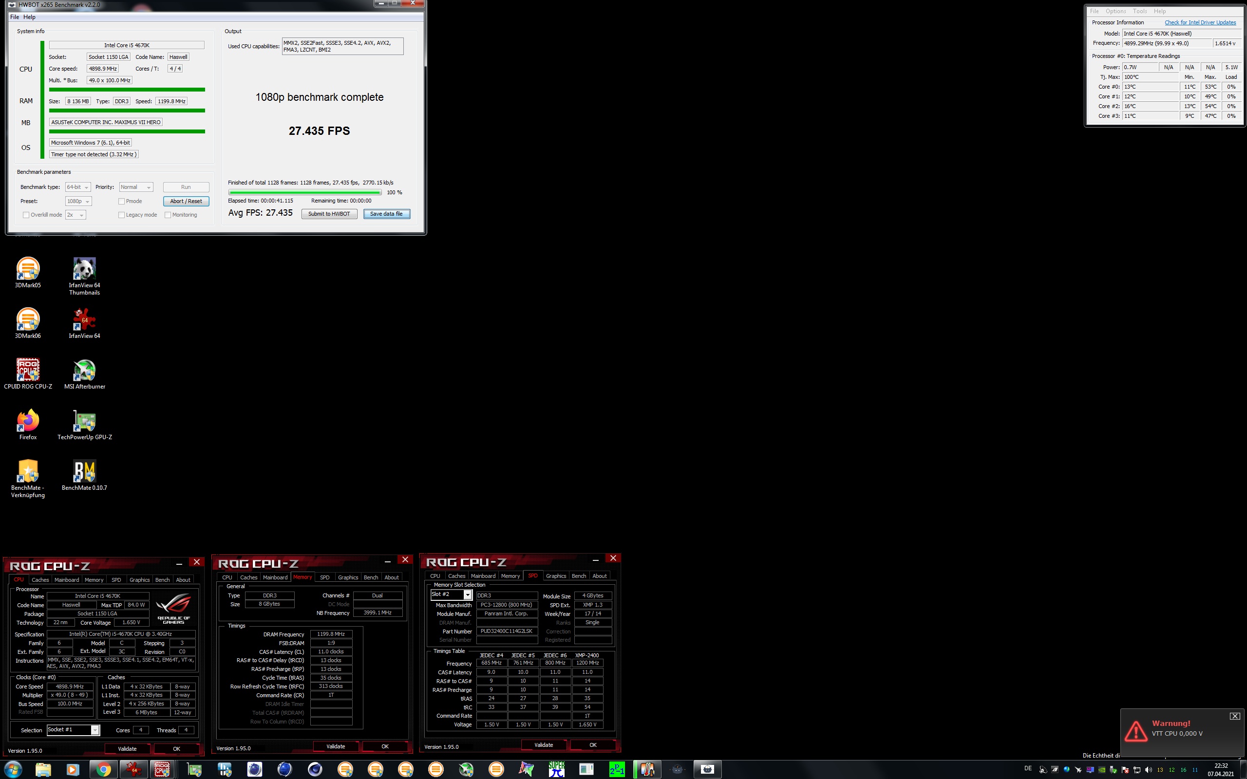The width and height of the screenshot is (1247, 779).
Task: Open the 3DMark05 desktop shortcut
Action: click(x=28, y=272)
